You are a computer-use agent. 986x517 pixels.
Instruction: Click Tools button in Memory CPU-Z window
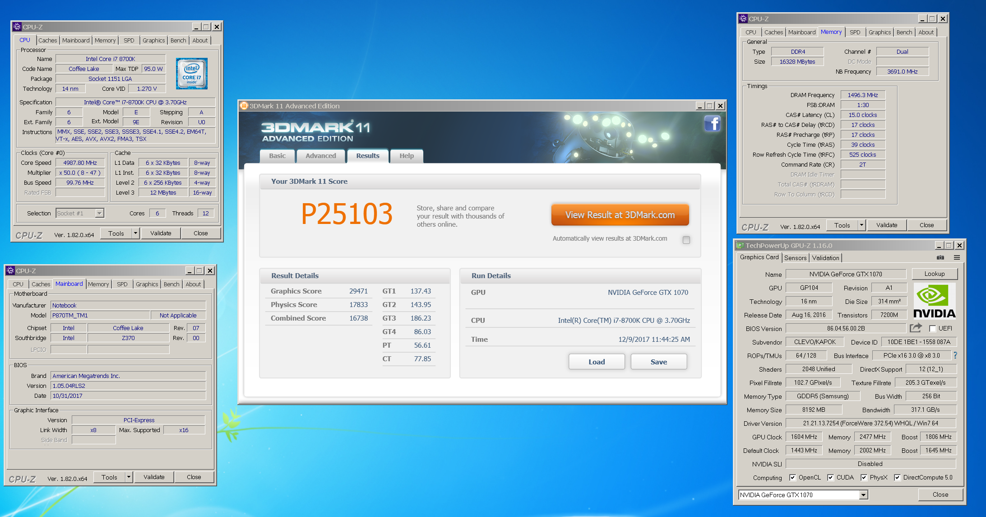tap(842, 225)
